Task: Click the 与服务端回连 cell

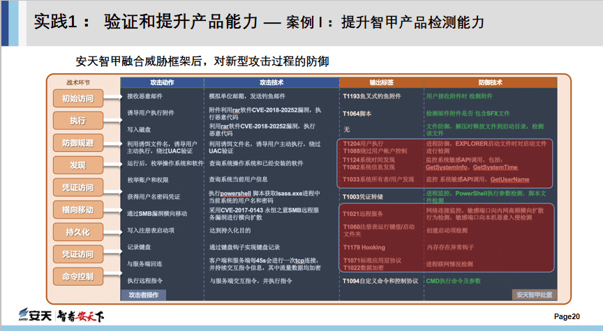Action: tap(144, 264)
